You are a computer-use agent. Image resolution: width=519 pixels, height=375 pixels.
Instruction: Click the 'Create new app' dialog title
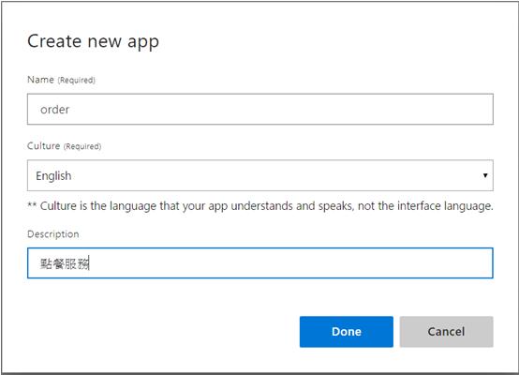click(x=93, y=42)
